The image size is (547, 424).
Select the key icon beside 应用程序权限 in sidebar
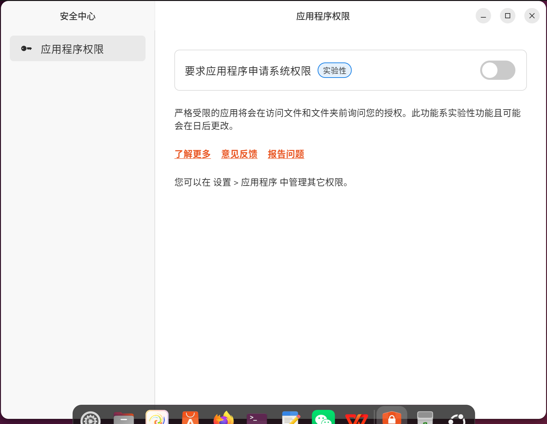pos(26,49)
